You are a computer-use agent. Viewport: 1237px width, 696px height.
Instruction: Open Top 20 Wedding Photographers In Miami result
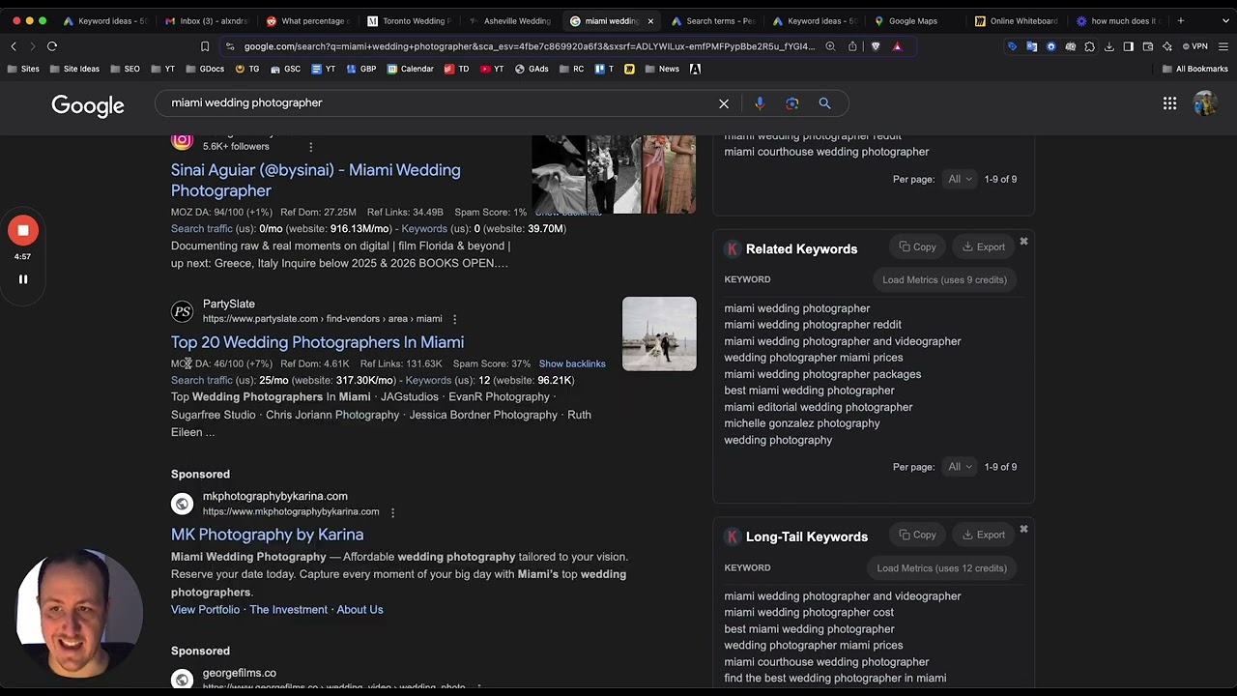click(x=317, y=342)
